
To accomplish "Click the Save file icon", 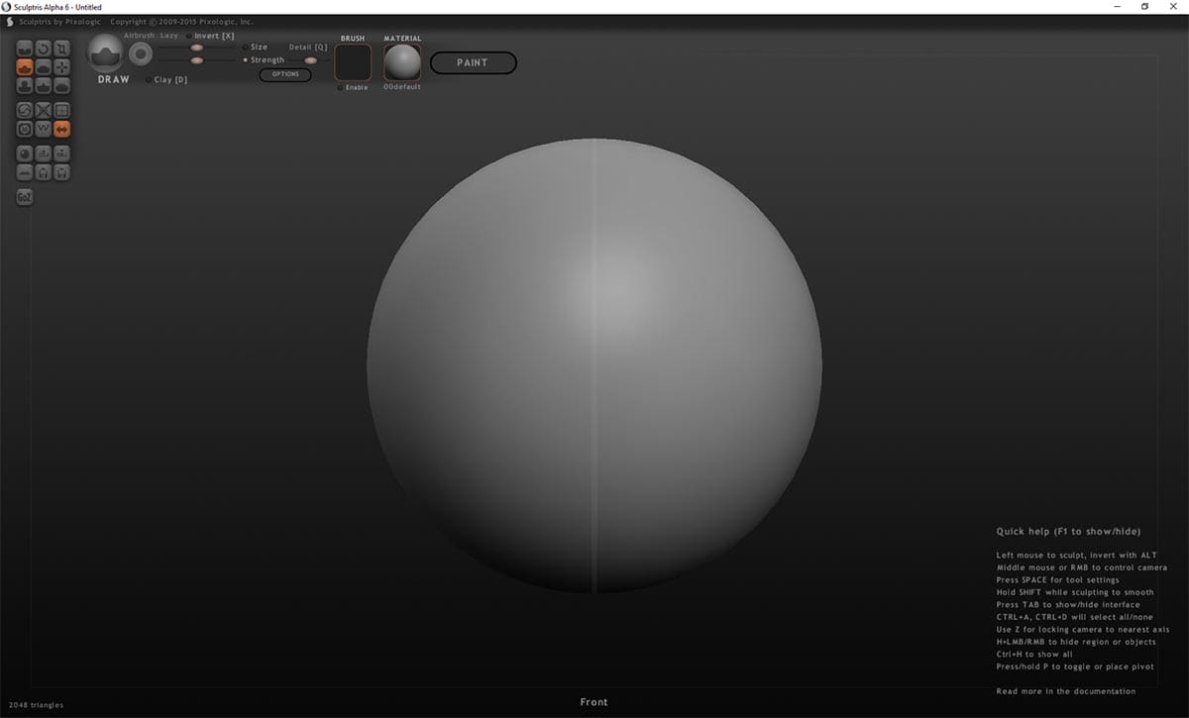I will 44,172.
